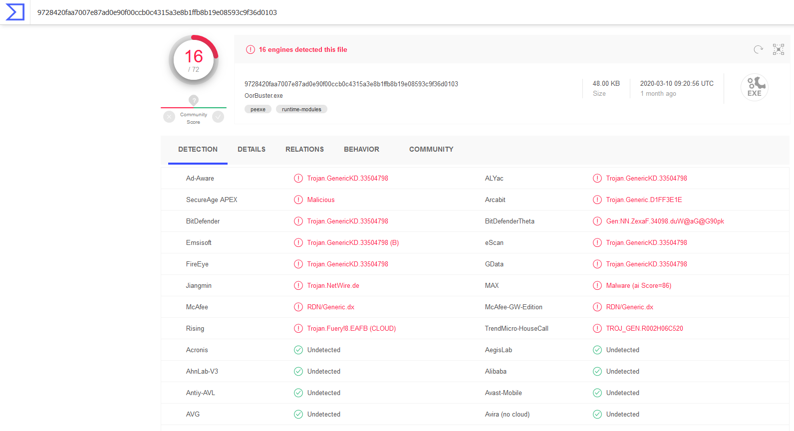Click the Malware (ai Score=86) result
Screen dimensions: 794x431
[x=639, y=285]
